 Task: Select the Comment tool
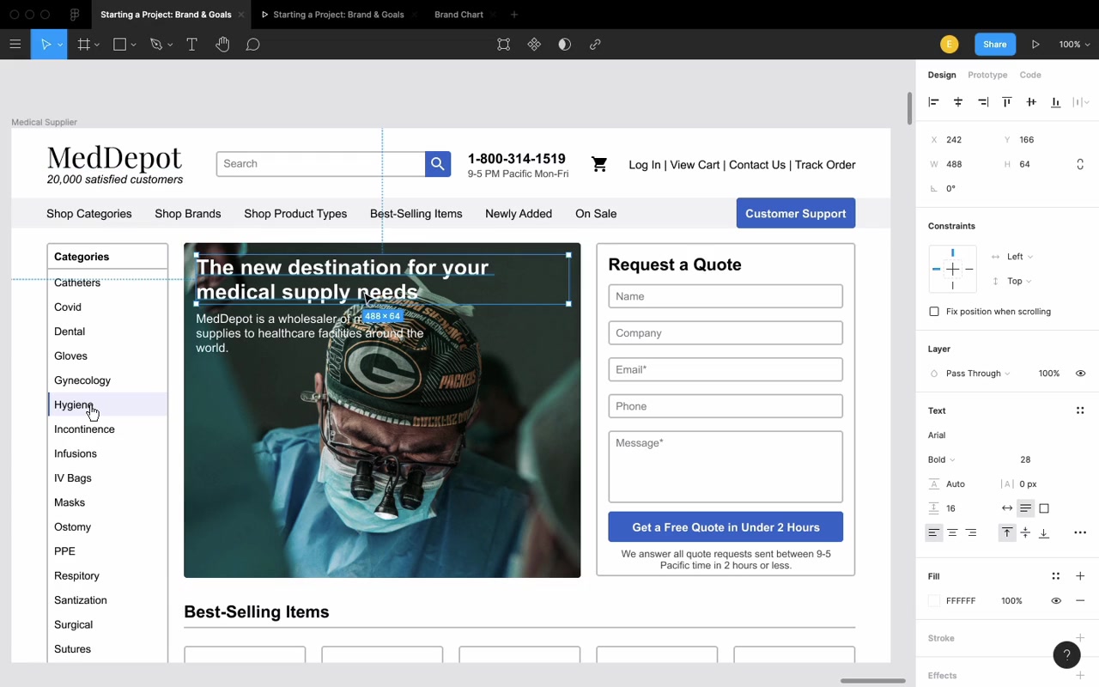(252, 45)
